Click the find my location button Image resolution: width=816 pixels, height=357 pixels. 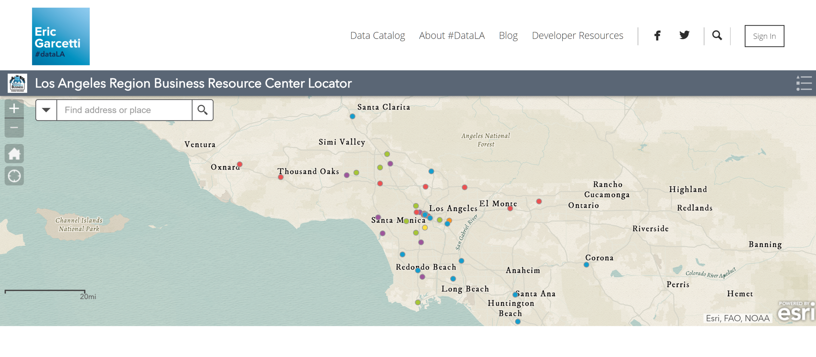click(14, 176)
